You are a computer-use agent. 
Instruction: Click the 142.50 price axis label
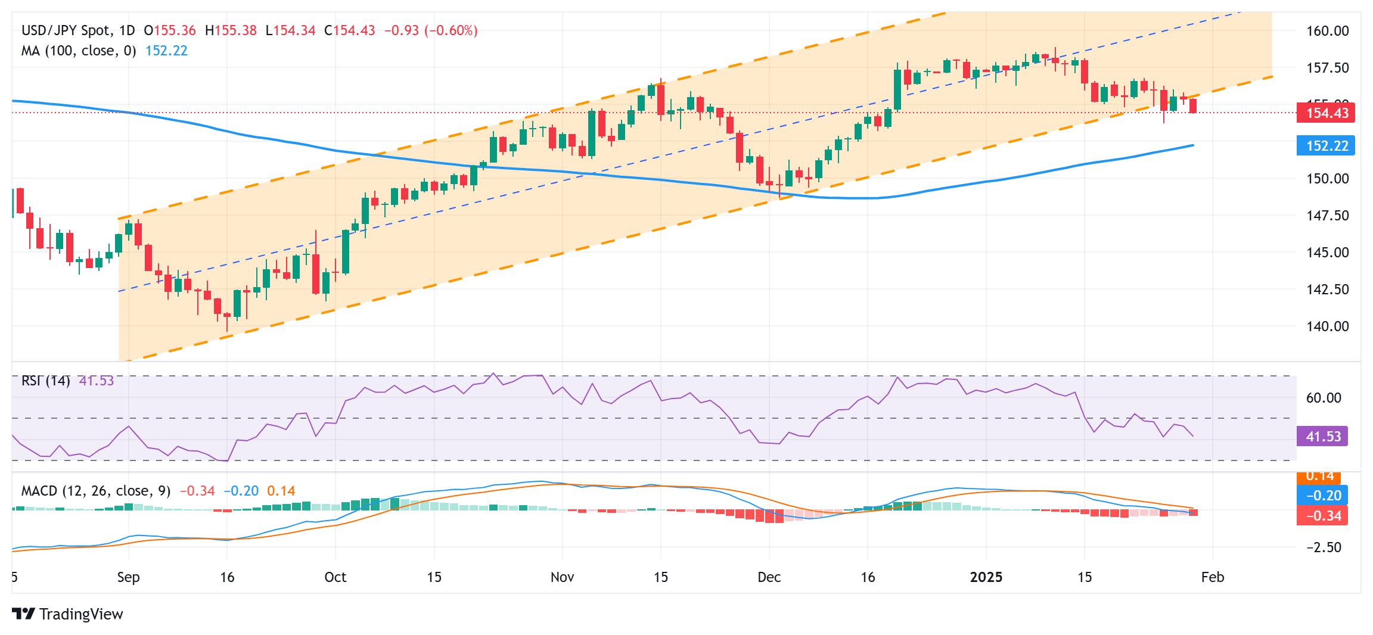point(1327,290)
